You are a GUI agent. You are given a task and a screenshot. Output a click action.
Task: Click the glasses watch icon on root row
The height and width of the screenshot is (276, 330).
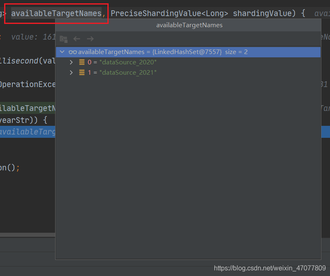point(73,52)
